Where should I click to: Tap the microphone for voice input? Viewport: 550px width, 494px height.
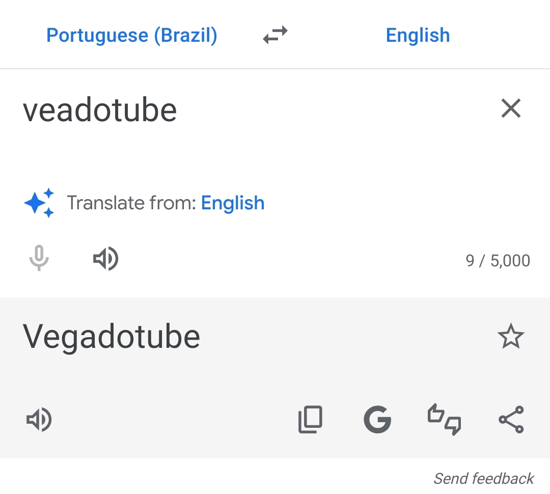click(x=39, y=259)
